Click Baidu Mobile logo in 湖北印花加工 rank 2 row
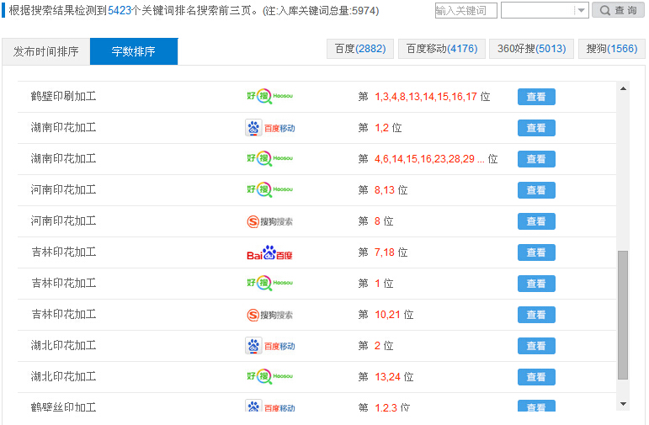 point(270,346)
